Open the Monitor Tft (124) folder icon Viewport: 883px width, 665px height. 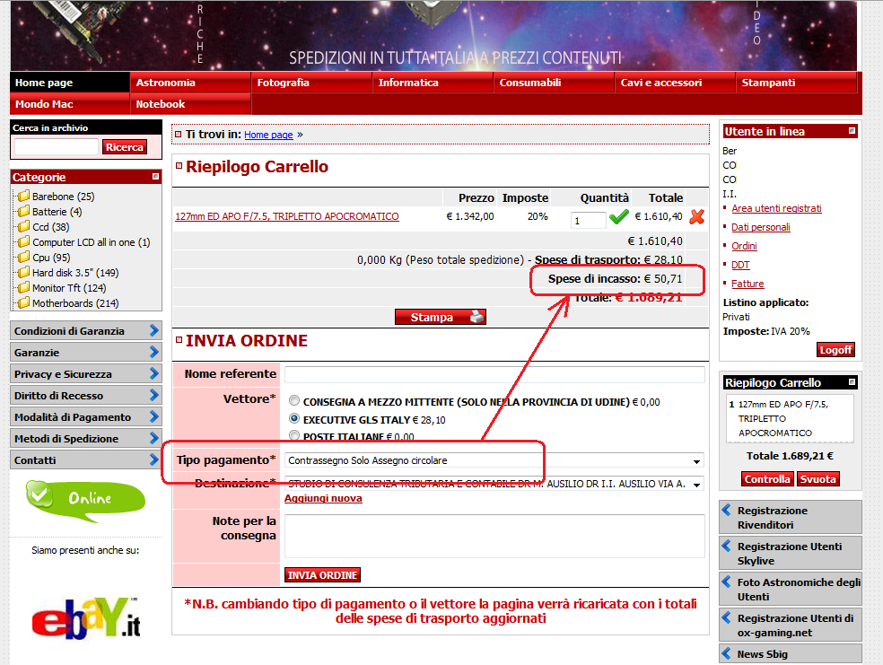(23, 287)
